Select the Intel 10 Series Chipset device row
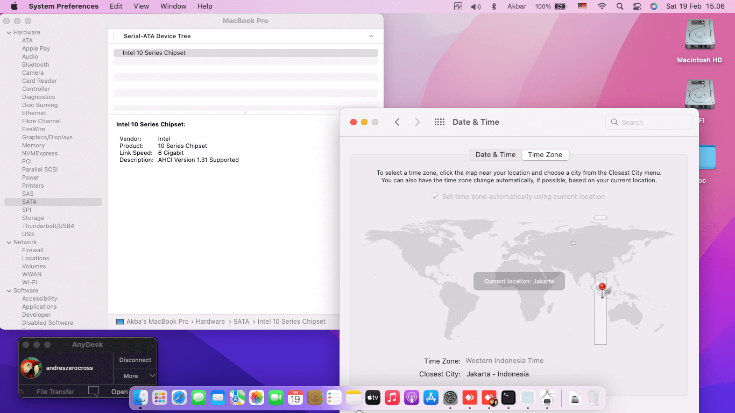Viewport: 735px width, 413px height. pos(246,53)
